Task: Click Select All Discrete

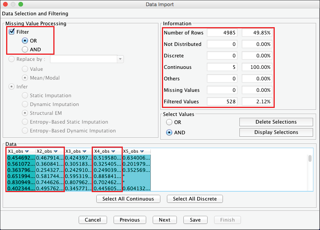Action: tap(195, 199)
